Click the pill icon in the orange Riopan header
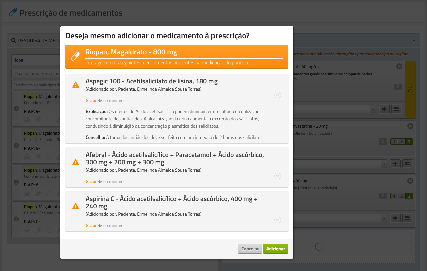Screen dimensions: 427x271 click(76, 56)
